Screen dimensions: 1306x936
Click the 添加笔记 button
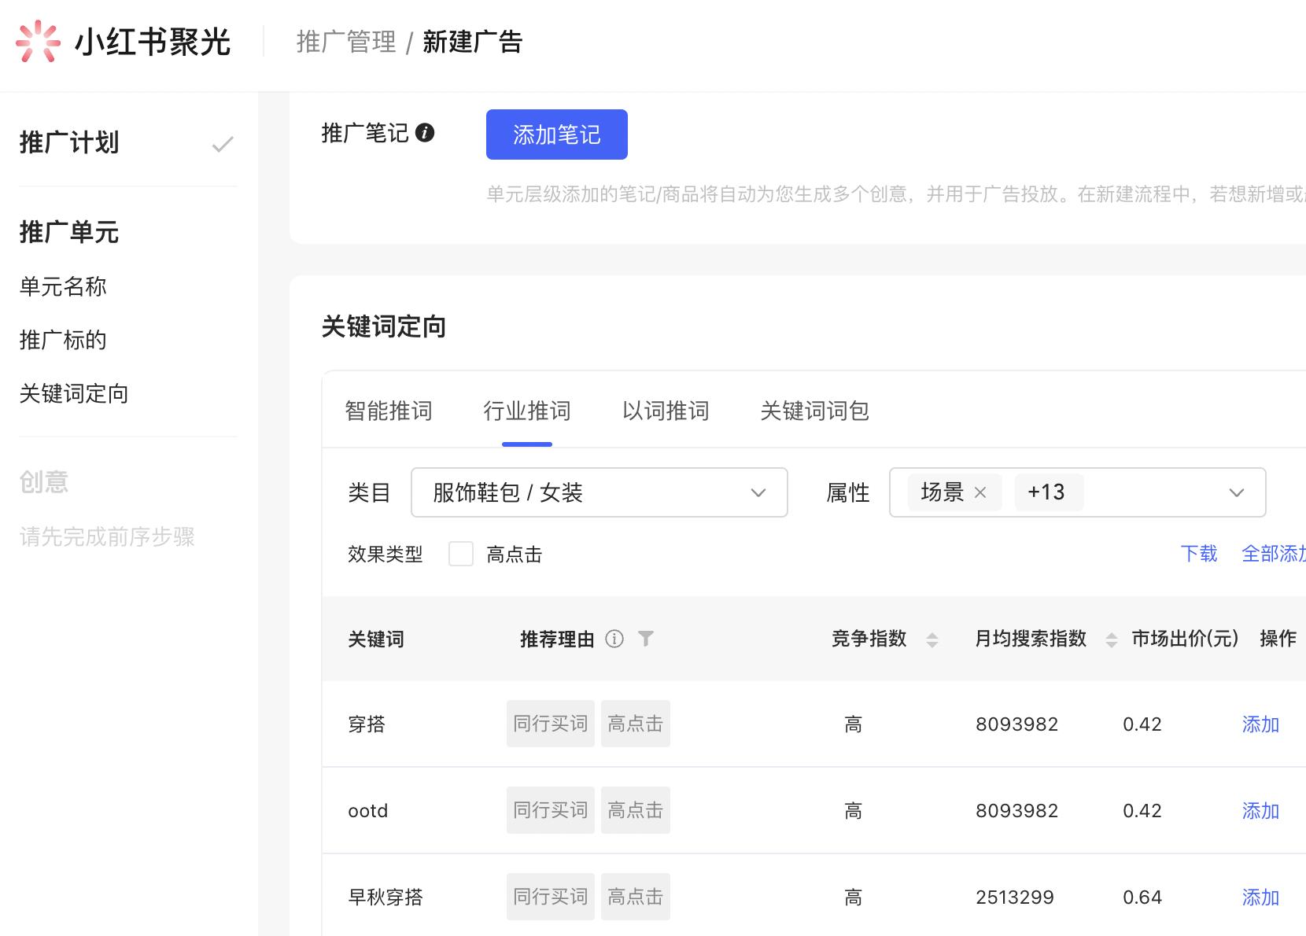tap(556, 135)
